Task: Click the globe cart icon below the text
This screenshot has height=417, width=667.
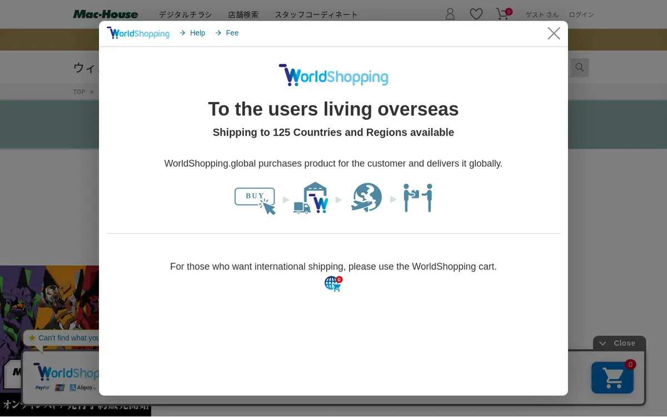Action: [x=333, y=284]
